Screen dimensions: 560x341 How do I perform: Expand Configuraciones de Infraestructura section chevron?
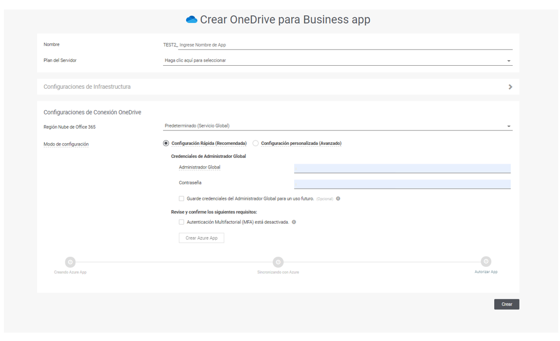(x=511, y=87)
